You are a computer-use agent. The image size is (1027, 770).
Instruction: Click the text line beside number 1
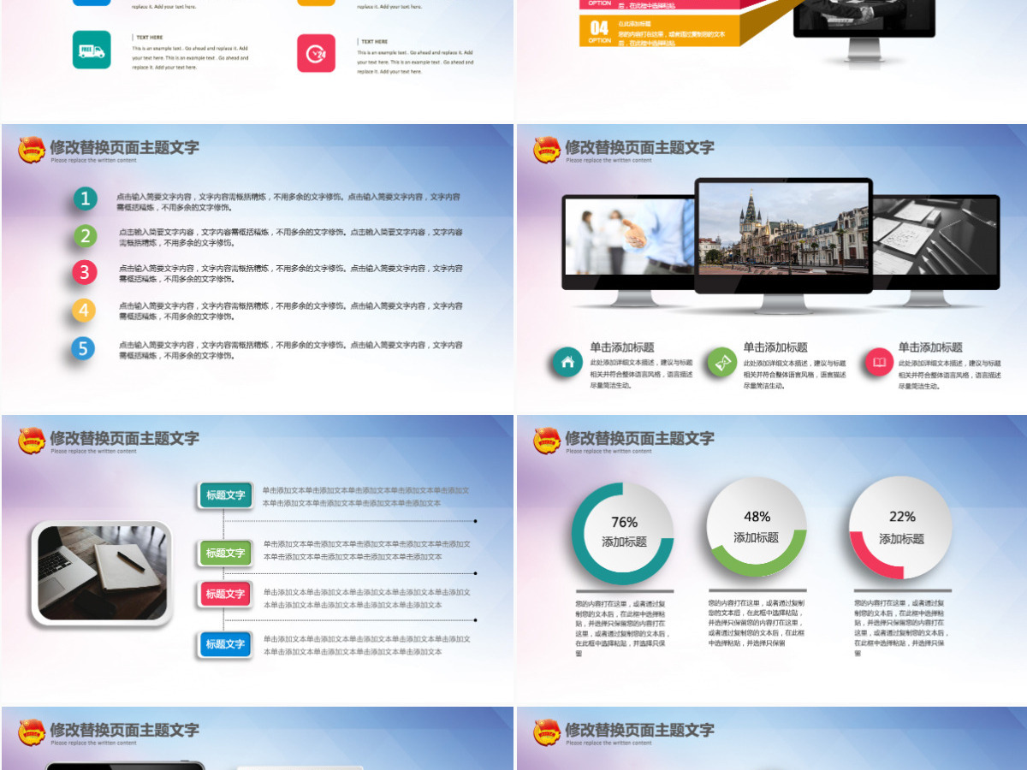(x=289, y=202)
